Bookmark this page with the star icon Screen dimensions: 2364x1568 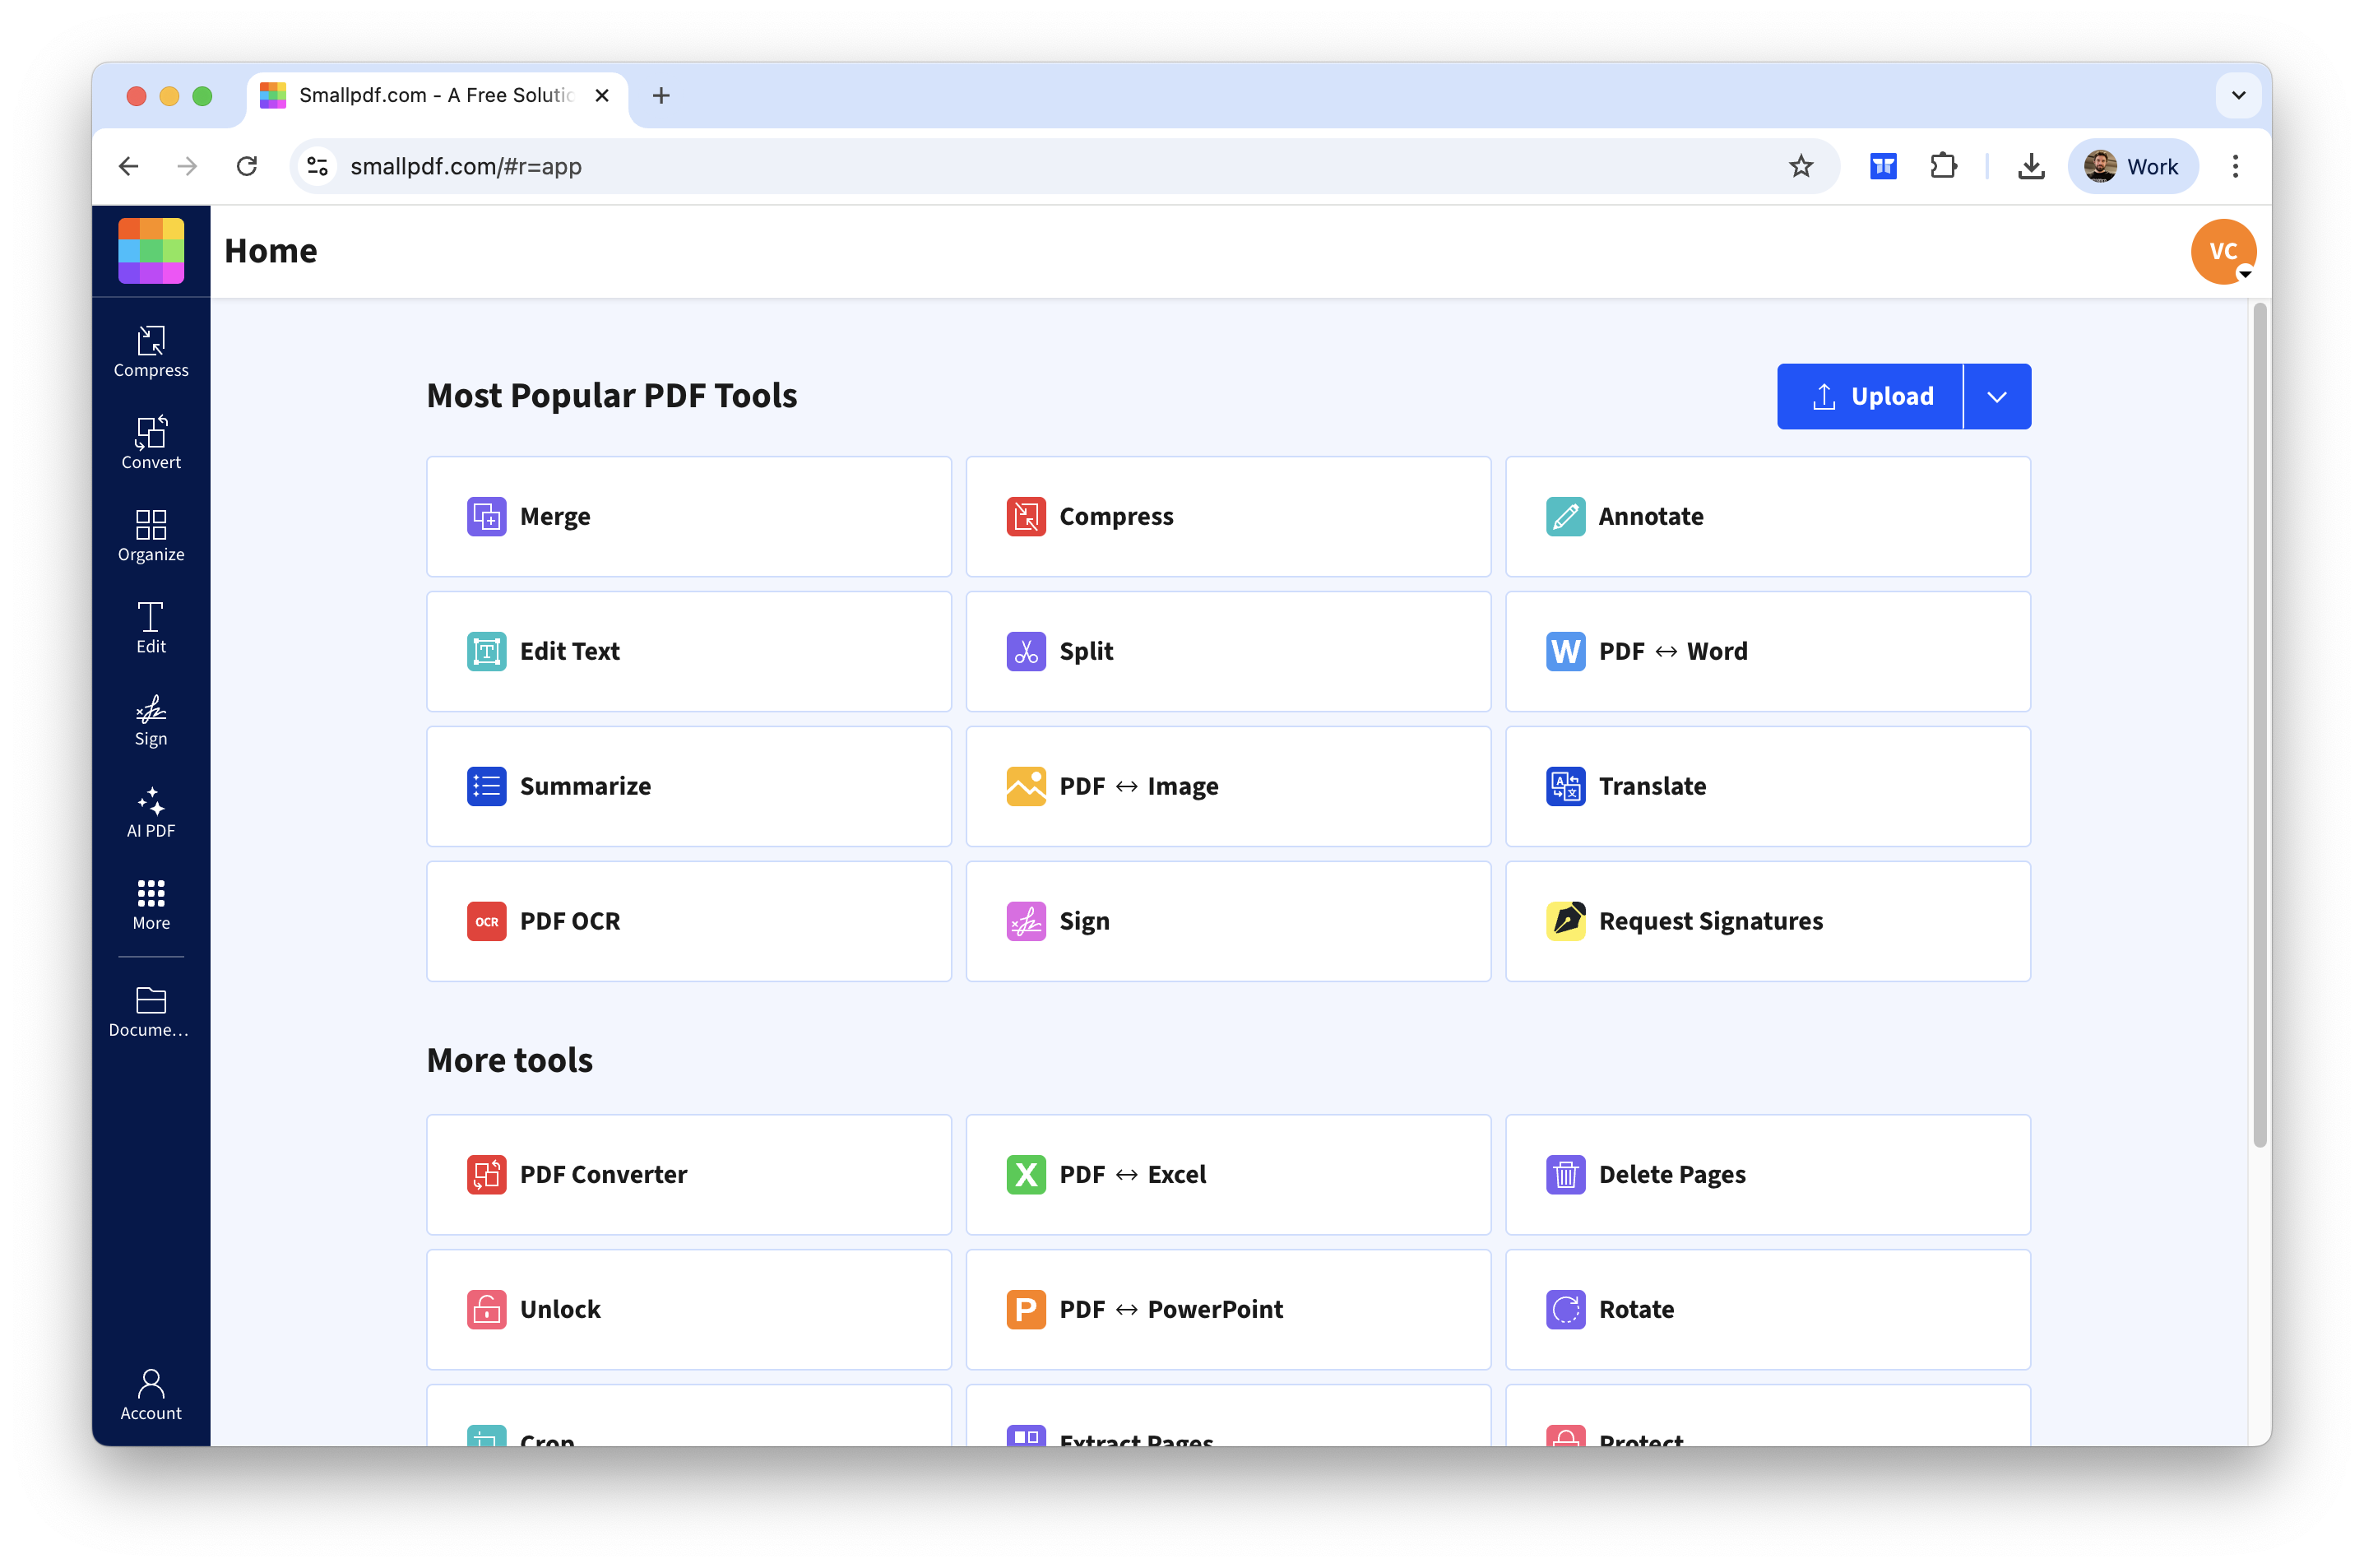pyautogui.click(x=1801, y=166)
